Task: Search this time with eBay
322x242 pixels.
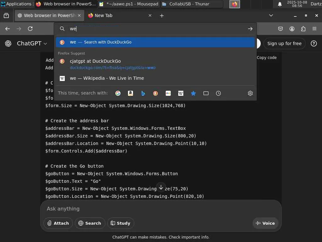Action: 168,93
